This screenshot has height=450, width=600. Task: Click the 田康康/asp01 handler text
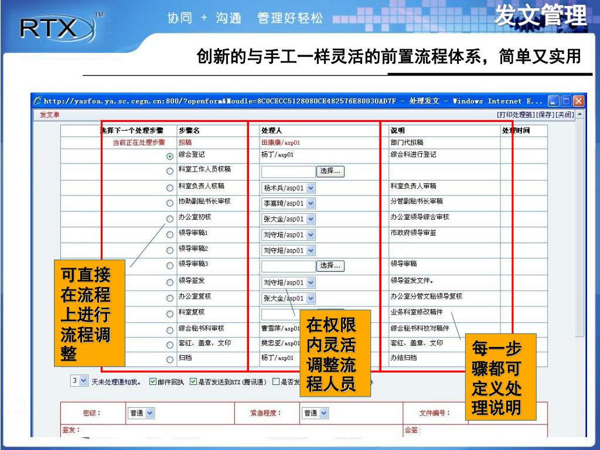point(281,142)
